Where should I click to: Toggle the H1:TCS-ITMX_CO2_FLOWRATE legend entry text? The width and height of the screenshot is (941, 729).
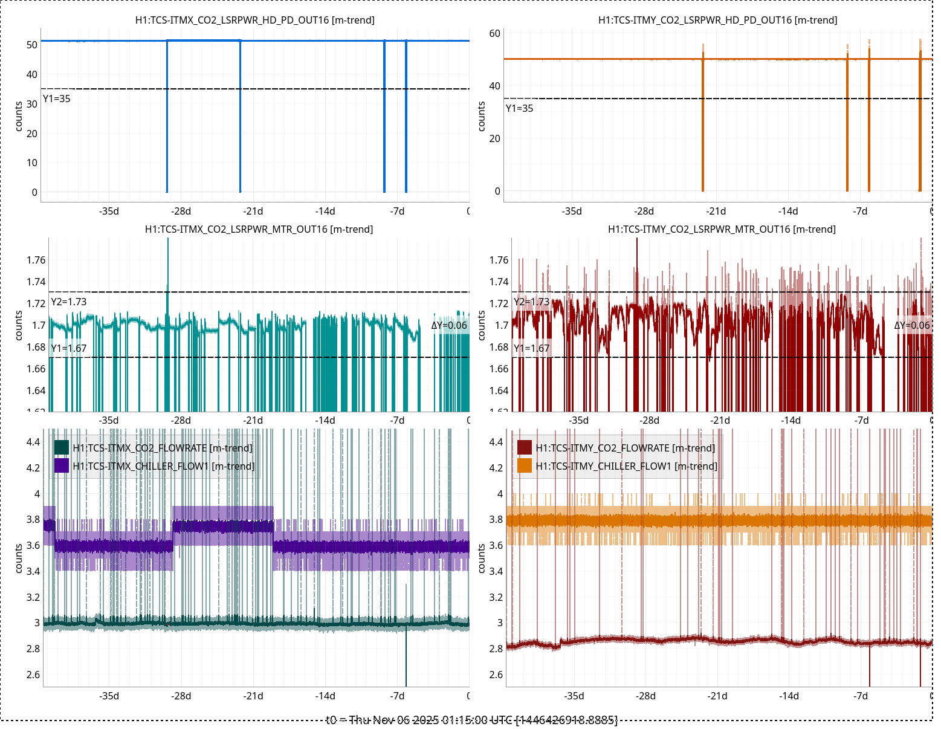163,448
